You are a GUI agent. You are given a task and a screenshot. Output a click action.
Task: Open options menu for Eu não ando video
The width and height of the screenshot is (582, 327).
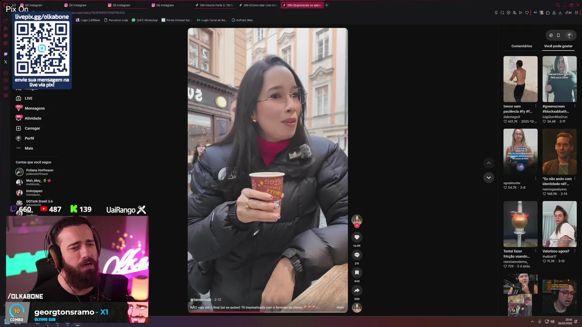(x=575, y=178)
